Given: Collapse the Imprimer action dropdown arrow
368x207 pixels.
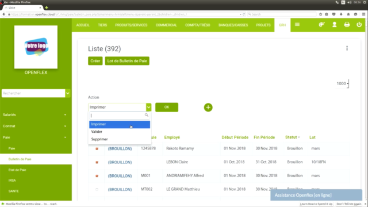Looking at the screenshot, I should click(x=148, y=108).
